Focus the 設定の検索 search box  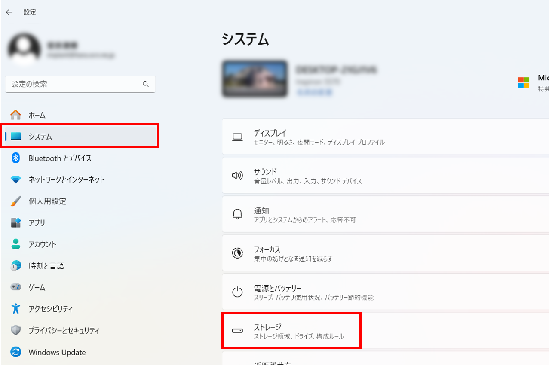pos(80,84)
